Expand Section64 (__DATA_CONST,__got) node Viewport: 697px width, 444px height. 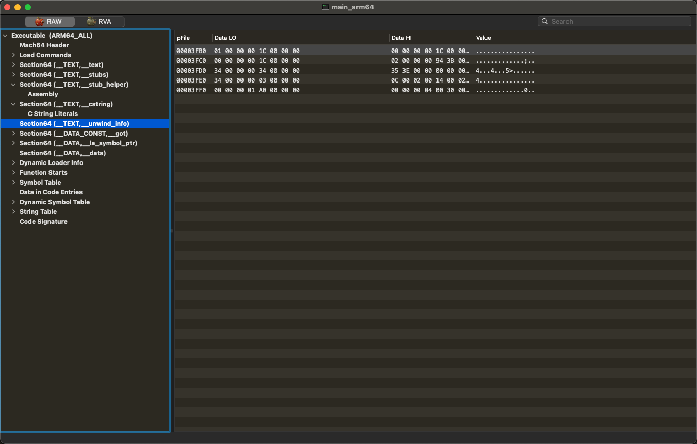pyautogui.click(x=13, y=134)
